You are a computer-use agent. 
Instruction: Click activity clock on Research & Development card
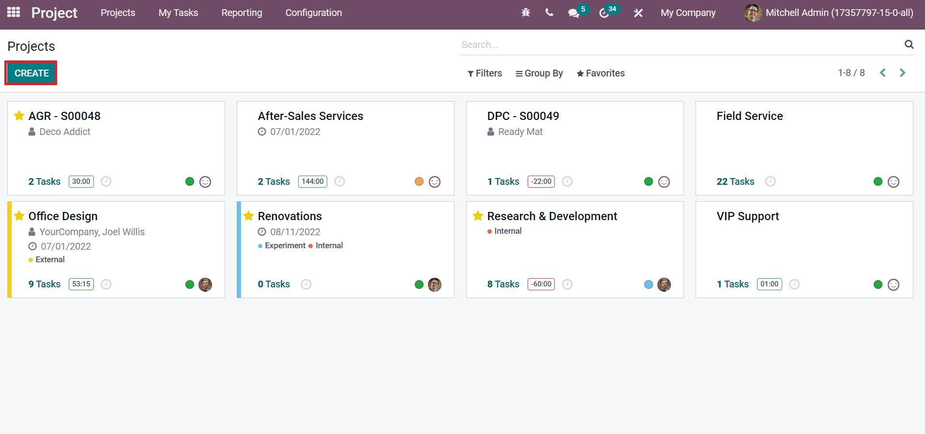tap(567, 284)
